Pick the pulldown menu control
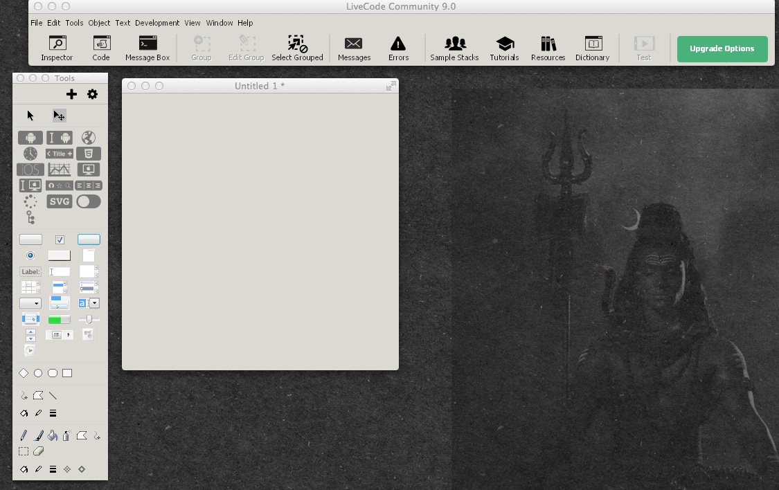Viewport: 779px width, 490px height. pos(60,303)
